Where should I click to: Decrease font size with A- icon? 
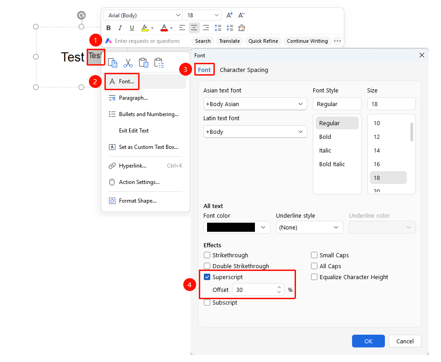pyautogui.click(x=242, y=15)
